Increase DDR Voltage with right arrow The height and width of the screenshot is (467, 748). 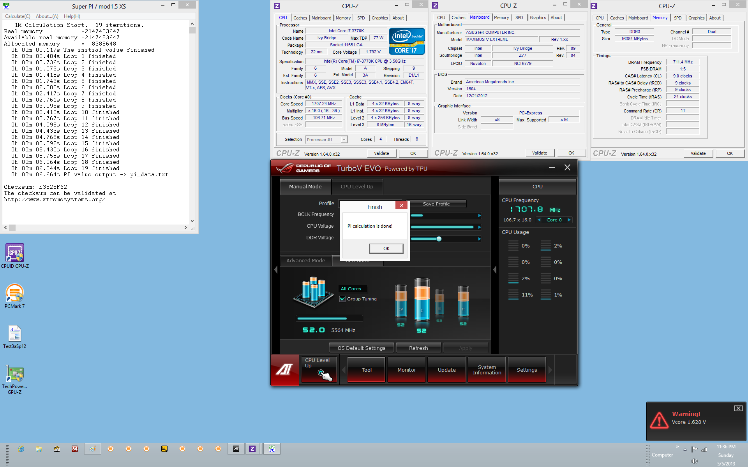(480, 239)
